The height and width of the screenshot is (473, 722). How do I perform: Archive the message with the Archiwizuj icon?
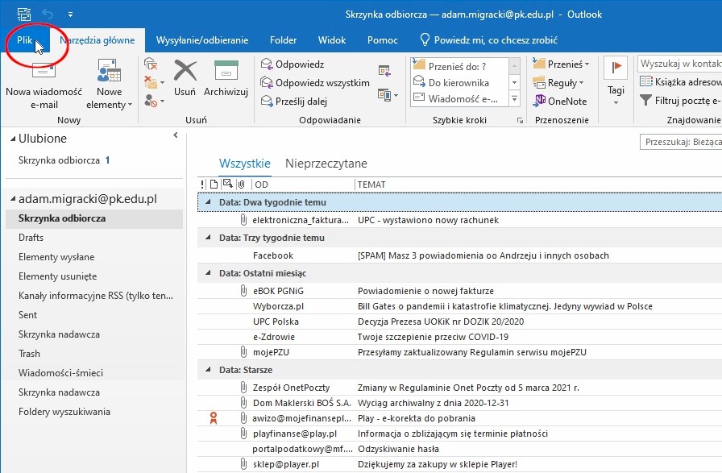click(226, 72)
